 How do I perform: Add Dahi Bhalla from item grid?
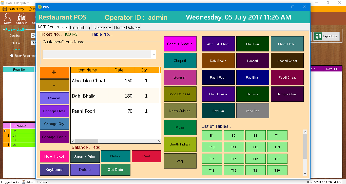(x=218, y=61)
